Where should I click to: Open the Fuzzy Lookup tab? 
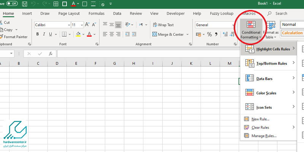(222, 13)
